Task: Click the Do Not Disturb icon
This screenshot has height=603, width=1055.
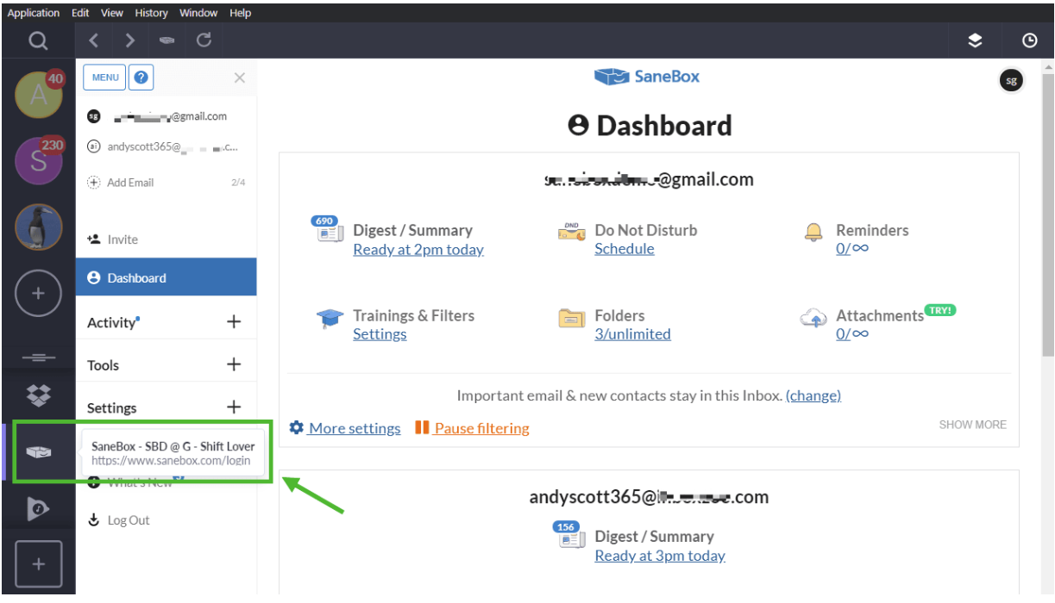Action: (x=572, y=231)
